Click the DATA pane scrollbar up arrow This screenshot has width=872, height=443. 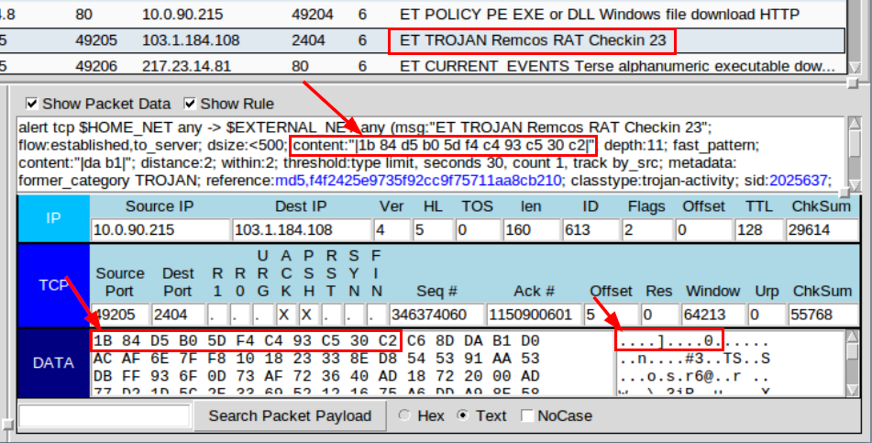coord(852,336)
